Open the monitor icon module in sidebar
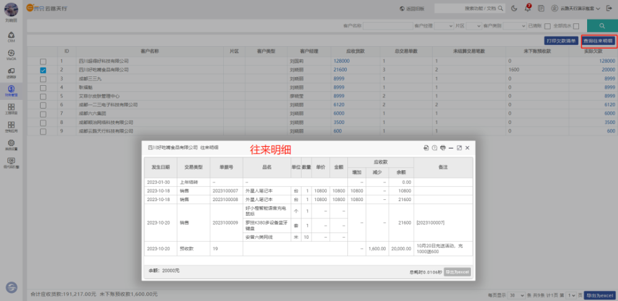Viewport: 618px width, 301px height. pos(11,162)
